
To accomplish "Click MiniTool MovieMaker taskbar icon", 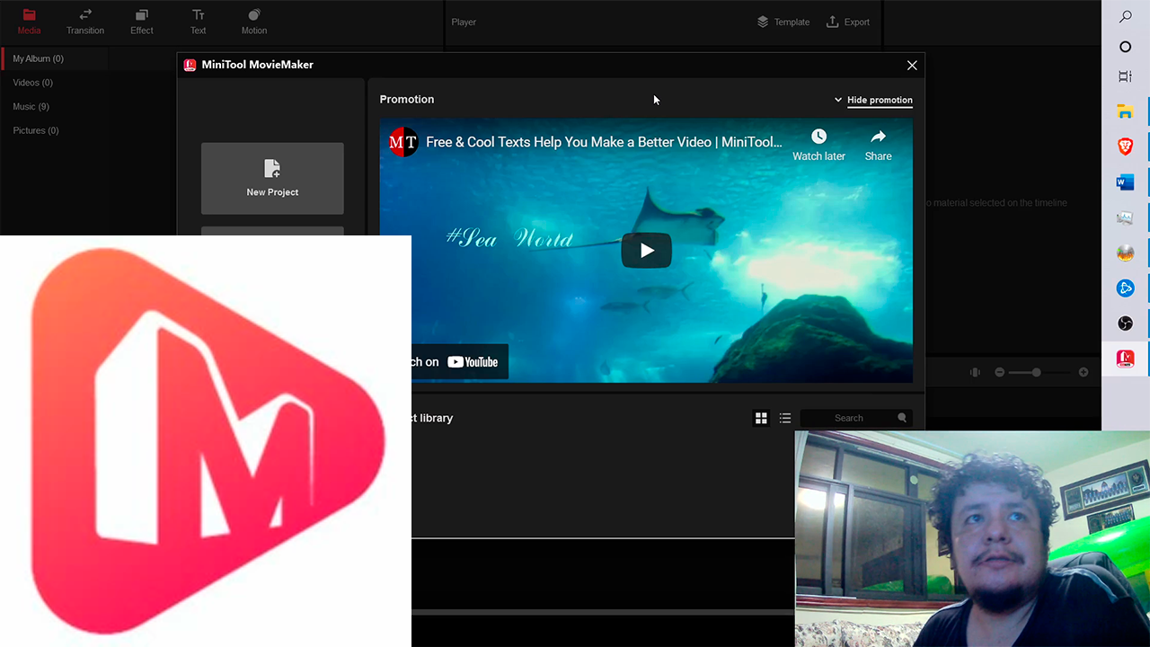I will (x=1125, y=359).
